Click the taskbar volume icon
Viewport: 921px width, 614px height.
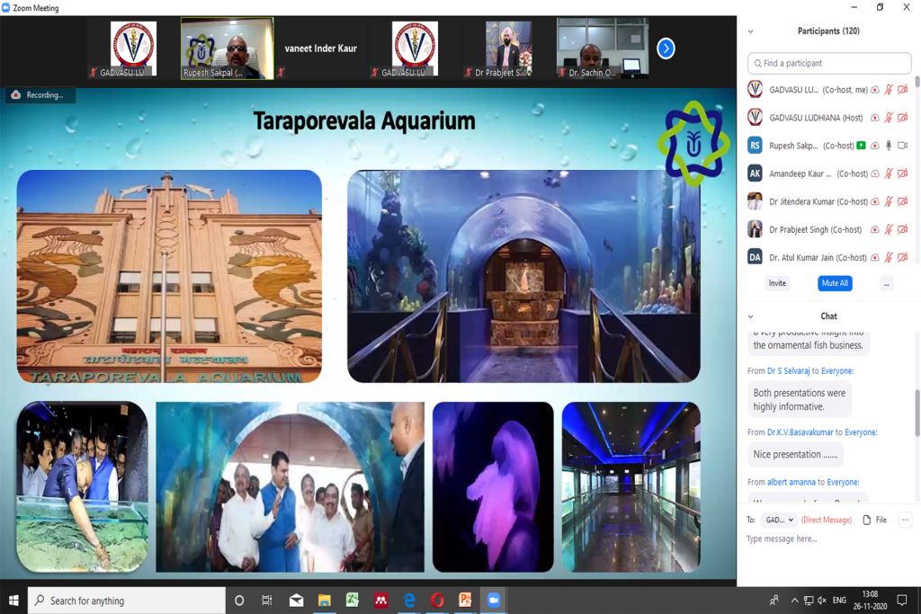[822, 600]
